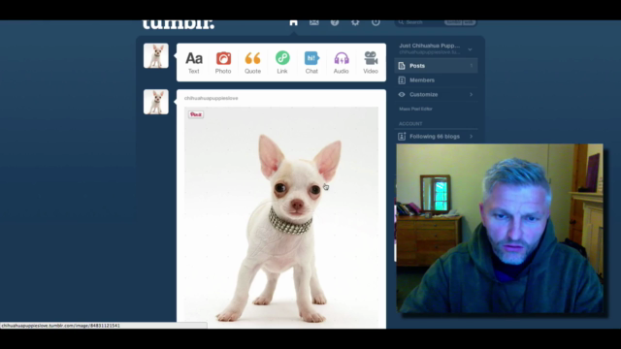Click the Following blogs person icon

(402, 137)
